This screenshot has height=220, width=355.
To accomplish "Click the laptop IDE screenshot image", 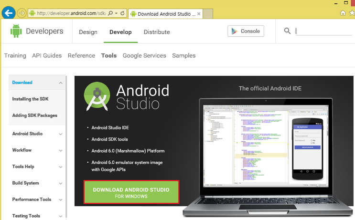I will pyautogui.click(x=266, y=146).
